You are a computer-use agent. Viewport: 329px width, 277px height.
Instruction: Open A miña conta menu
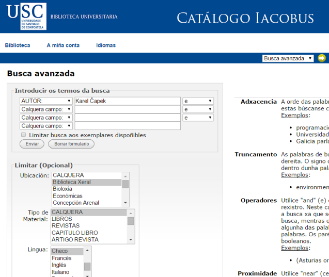coord(63,45)
